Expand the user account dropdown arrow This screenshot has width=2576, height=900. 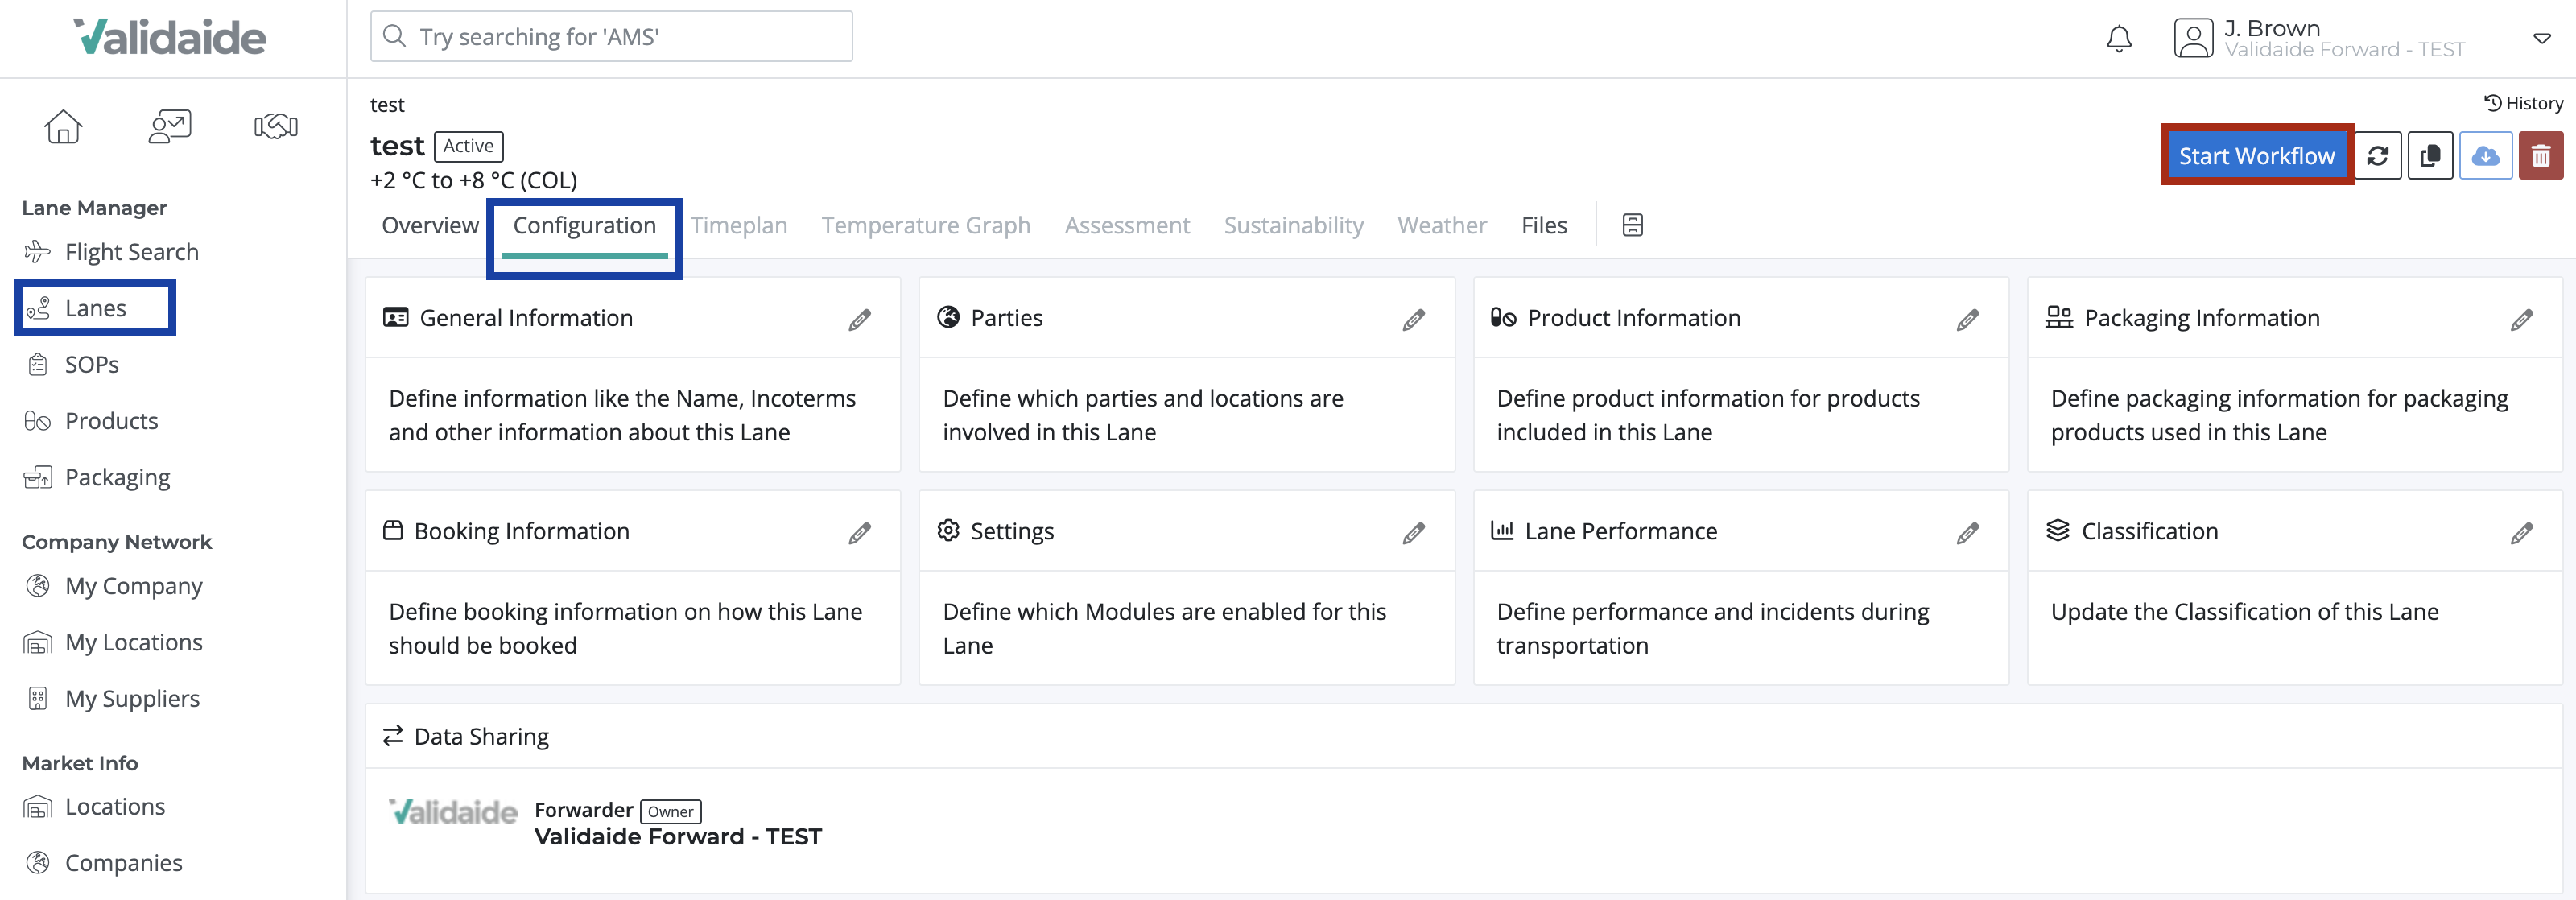coord(2541,39)
